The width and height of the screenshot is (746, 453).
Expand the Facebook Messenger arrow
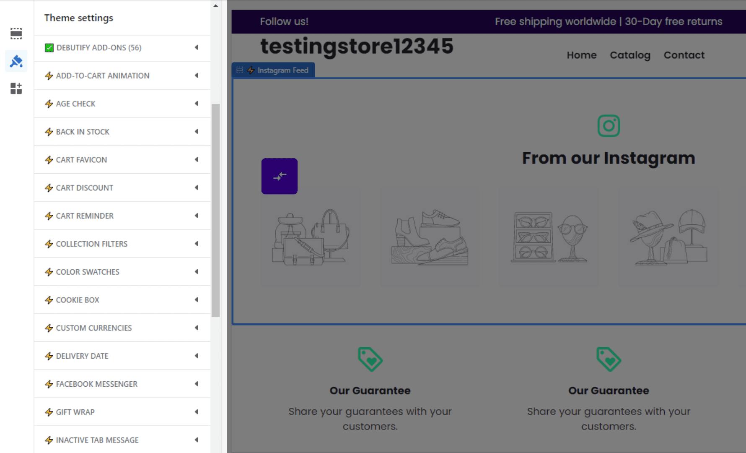click(x=196, y=384)
